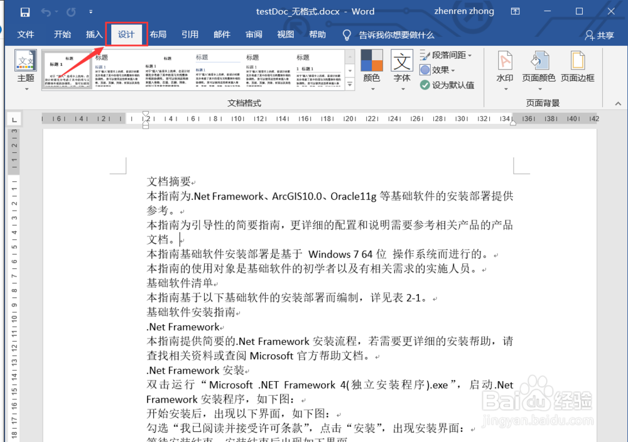
Task: Open the 段落间距 paragraph spacing dropdown
Action: [x=446, y=55]
